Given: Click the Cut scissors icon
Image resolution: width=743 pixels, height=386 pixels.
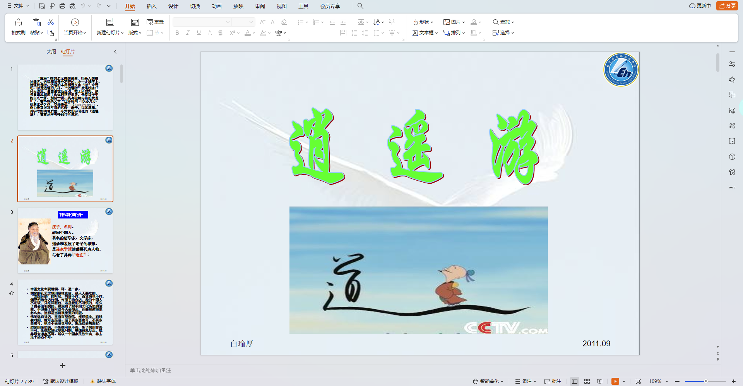Looking at the screenshot, I should tap(51, 22).
